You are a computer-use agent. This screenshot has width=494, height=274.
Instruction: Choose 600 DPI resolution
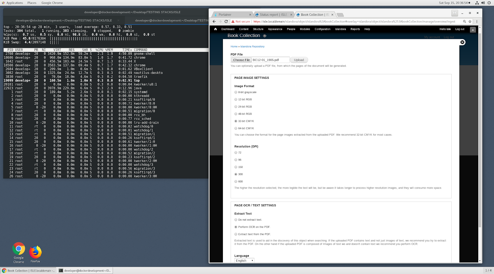point(236,182)
